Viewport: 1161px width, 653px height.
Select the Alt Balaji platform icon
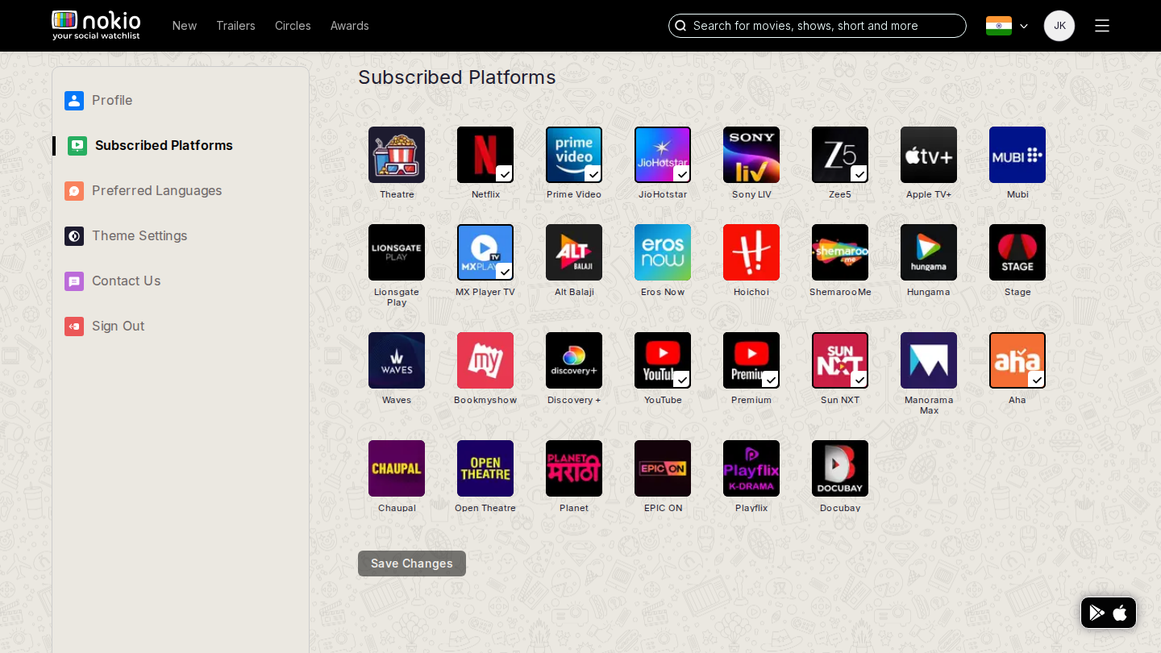(x=574, y=252)
